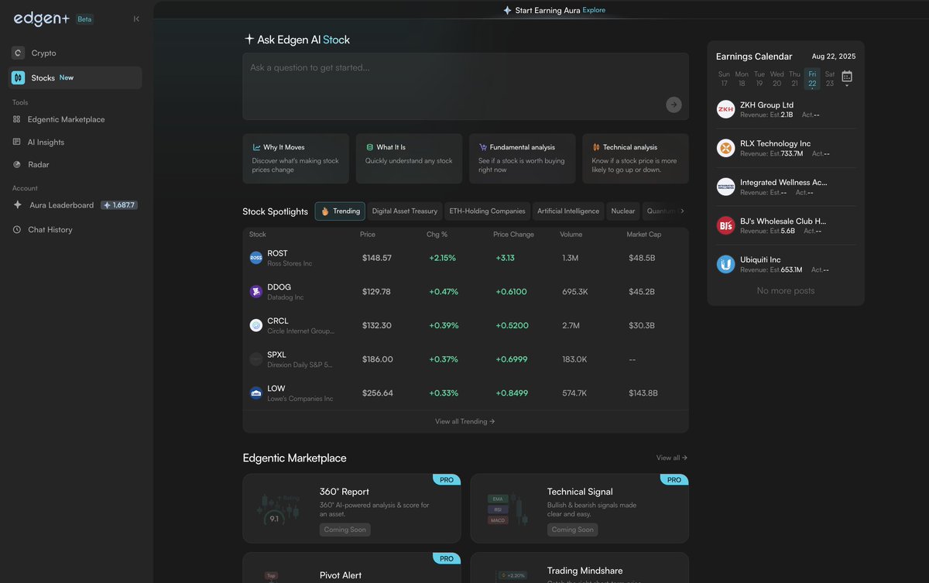Click the Integrated Wellness logo
Screen dimensions: 929x583
click(725, 187)
